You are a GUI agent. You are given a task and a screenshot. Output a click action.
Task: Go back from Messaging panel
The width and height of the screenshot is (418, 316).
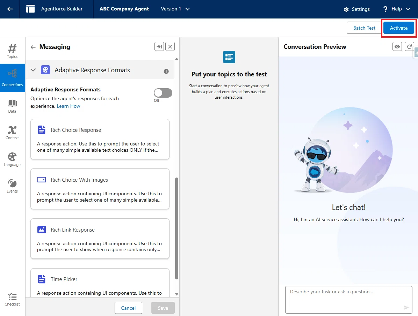pyautogui.click(x=33, y=47)
